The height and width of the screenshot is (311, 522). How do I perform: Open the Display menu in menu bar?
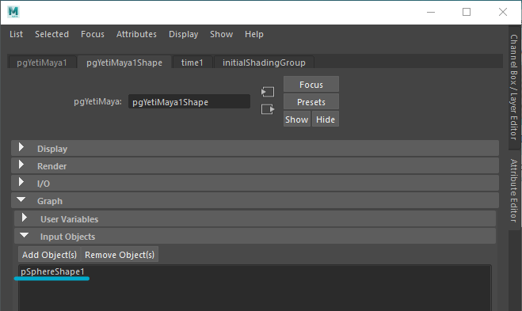tap(184, 34)
